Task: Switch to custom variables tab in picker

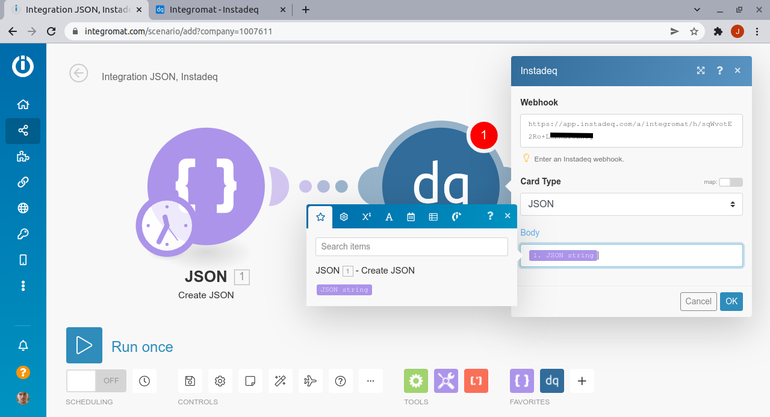Action: click(x=456, y=217)
